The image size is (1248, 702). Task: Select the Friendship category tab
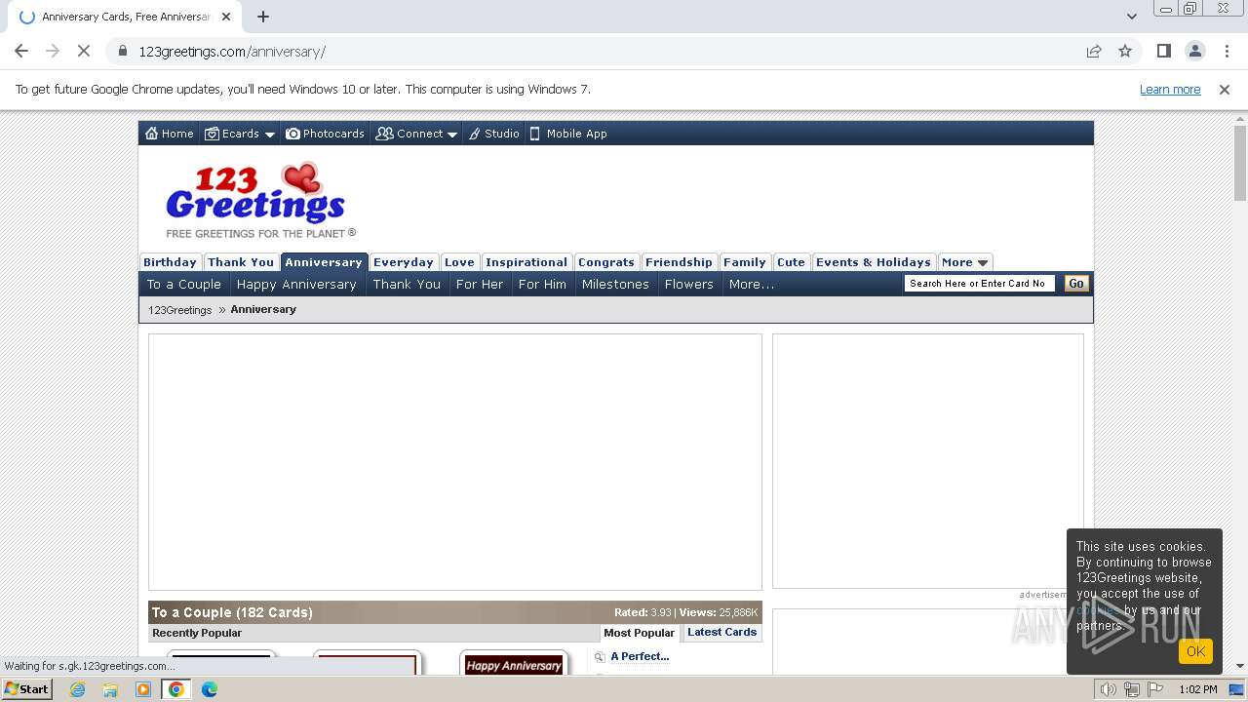679,262
